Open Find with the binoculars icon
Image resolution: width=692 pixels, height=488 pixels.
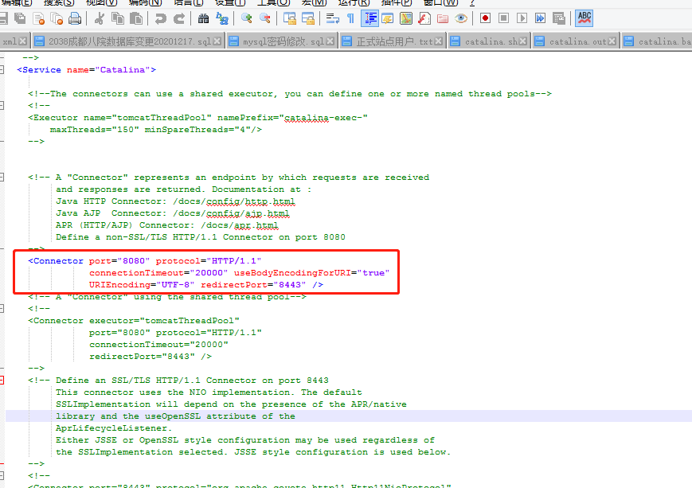203,18
